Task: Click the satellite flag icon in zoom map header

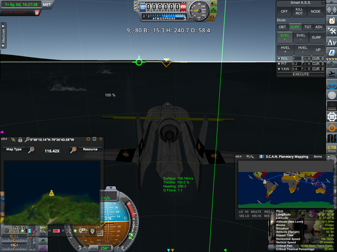Action: tap(13, 140)
